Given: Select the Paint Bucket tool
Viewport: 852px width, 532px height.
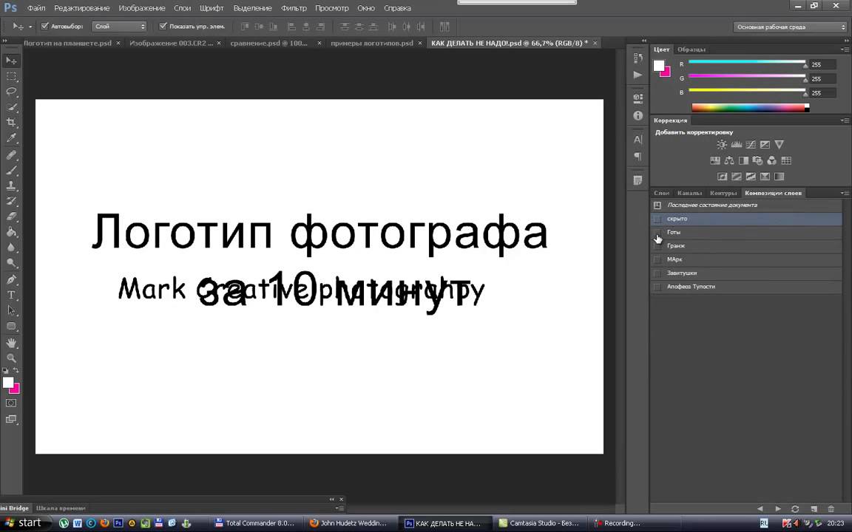Looking at the screenshot, I should [x=11, y=232].
